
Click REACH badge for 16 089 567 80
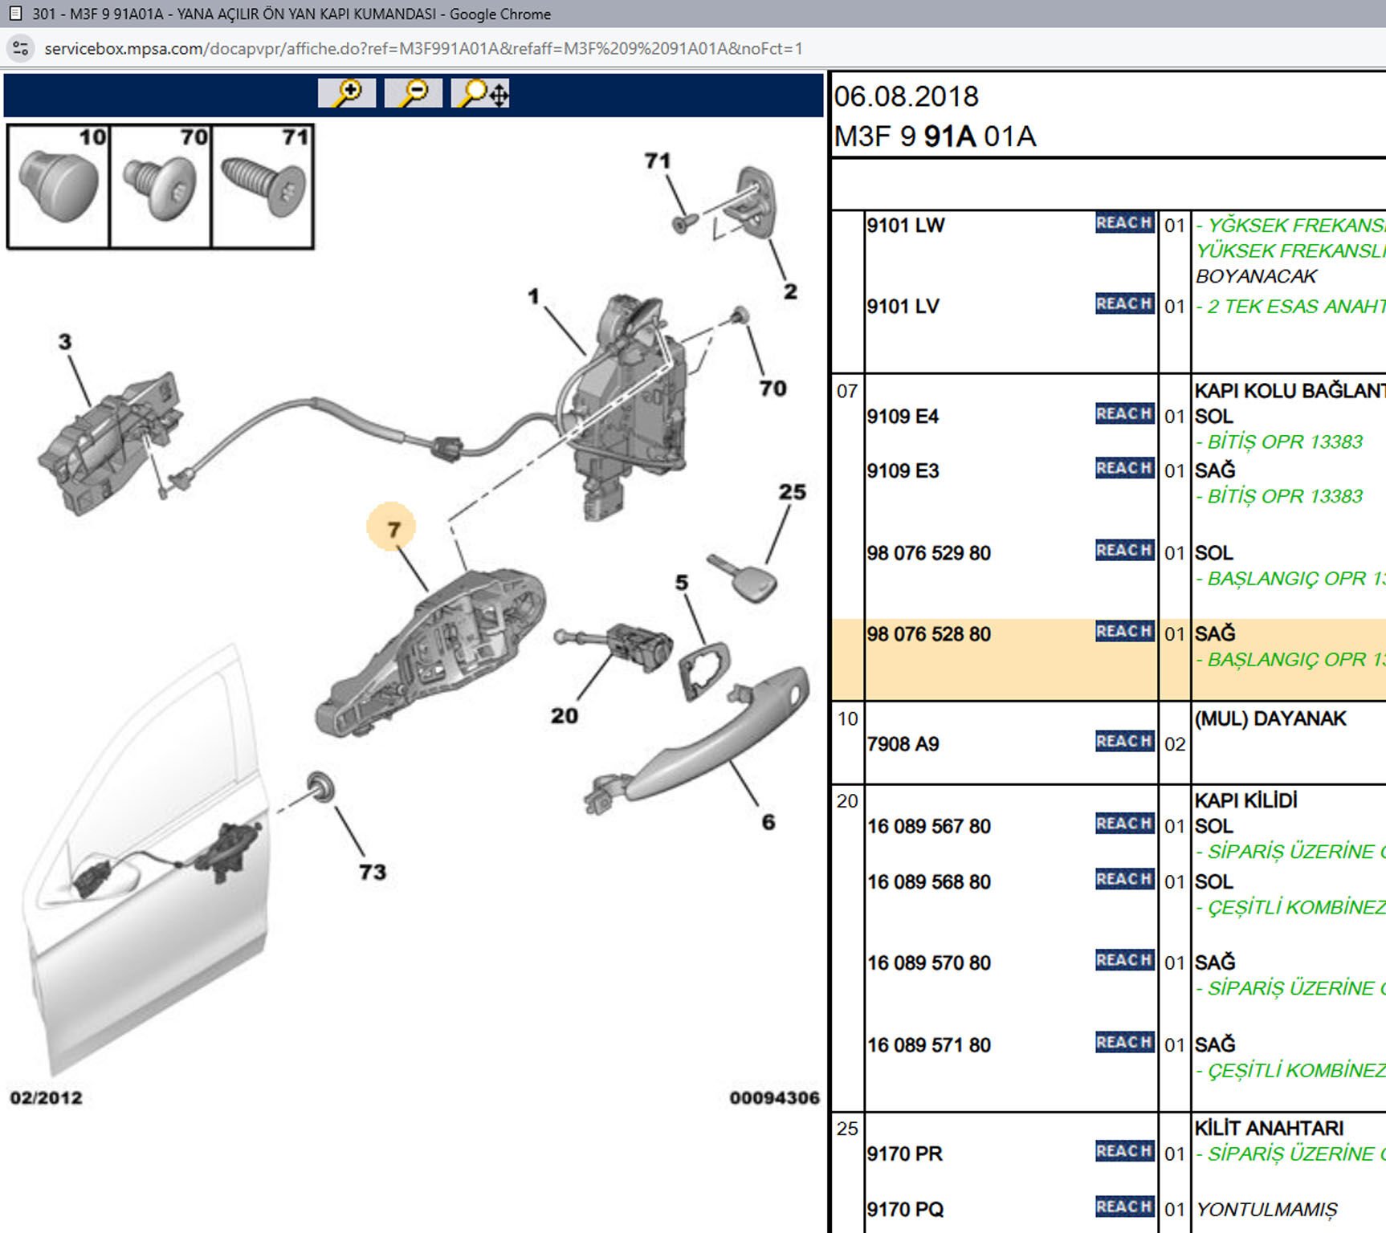click(x=1124, y=824)
